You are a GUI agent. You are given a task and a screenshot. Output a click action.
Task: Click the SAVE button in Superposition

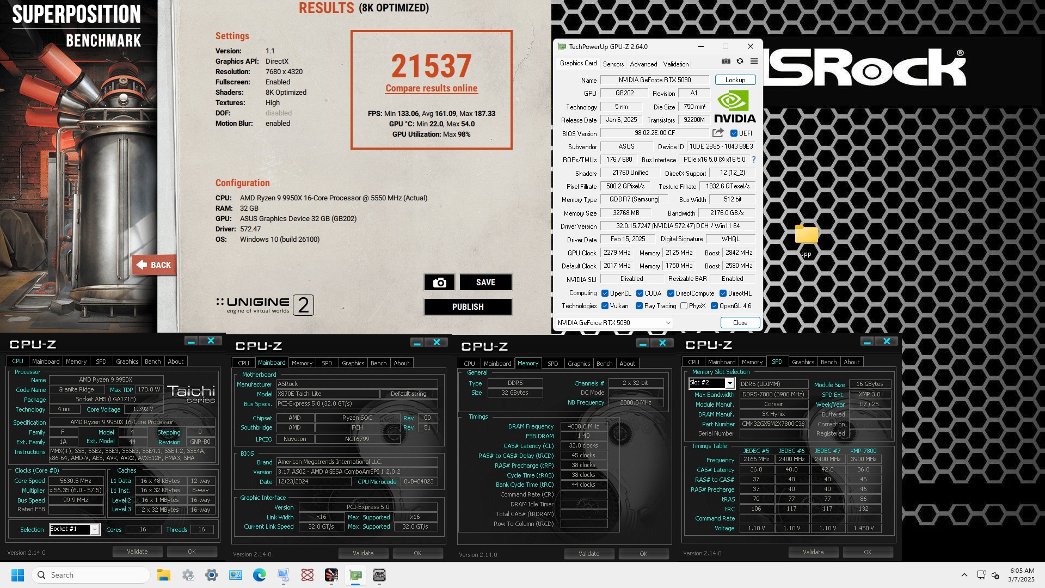pos(485,283)
